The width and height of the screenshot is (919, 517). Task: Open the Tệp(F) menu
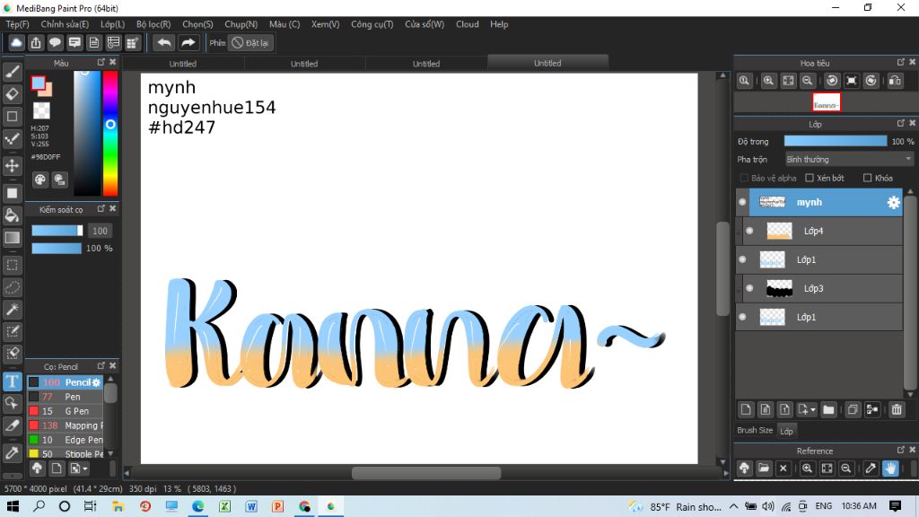point(18,24)
